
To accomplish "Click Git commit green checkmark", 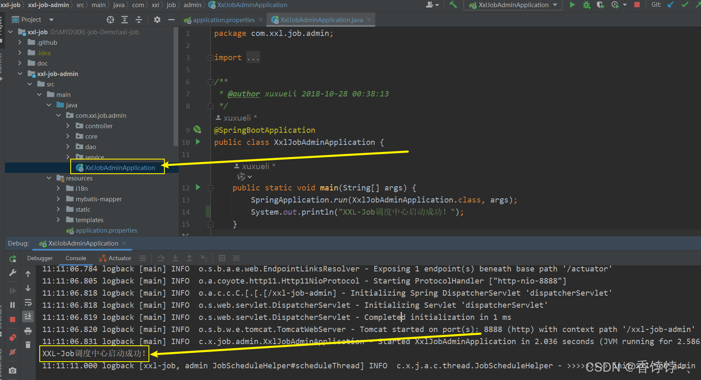I will click(685, 5).
